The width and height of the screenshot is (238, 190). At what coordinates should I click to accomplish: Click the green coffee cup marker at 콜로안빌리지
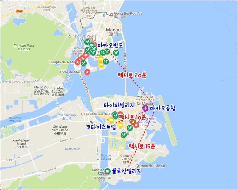pos(107,171)
